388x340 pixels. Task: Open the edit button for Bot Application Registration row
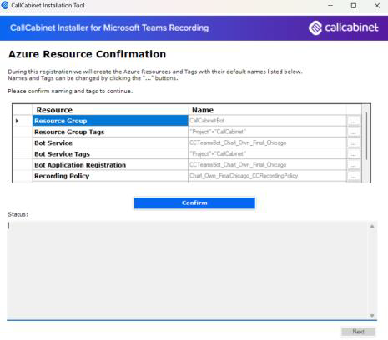click(x=354, y=165)
